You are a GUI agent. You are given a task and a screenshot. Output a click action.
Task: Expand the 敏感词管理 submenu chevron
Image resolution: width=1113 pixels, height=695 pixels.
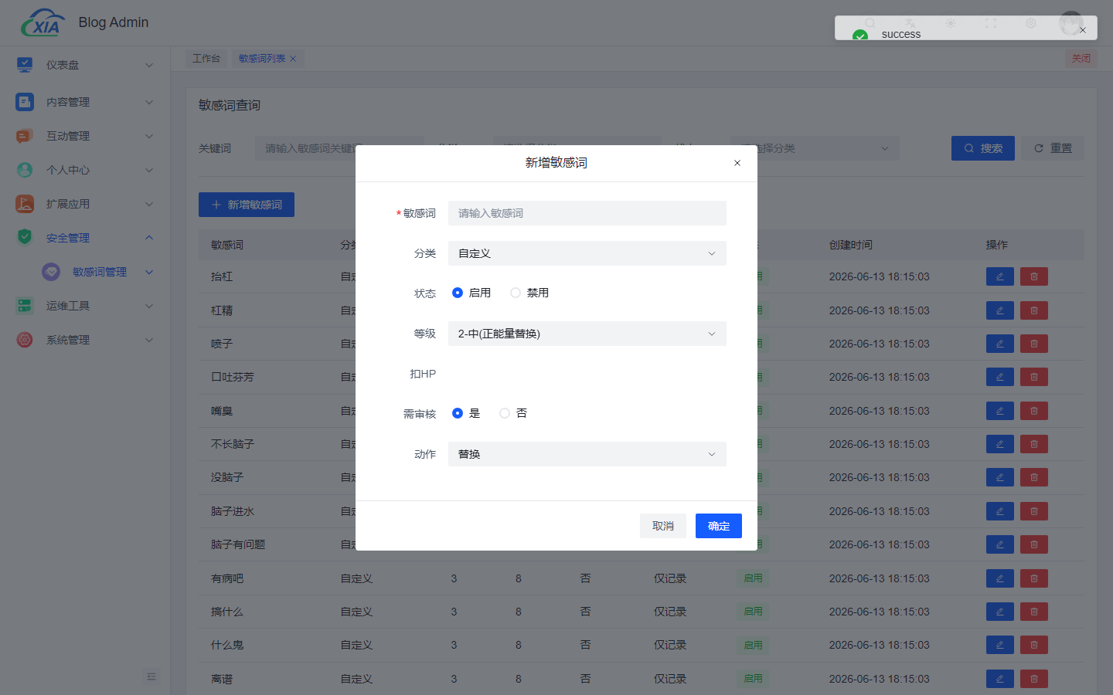(x=149, y=272)
